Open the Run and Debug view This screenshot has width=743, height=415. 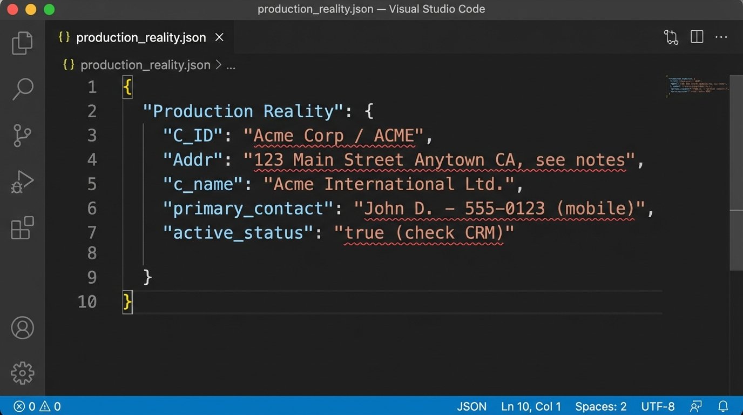pyautogui.click(x=22, y=182)
